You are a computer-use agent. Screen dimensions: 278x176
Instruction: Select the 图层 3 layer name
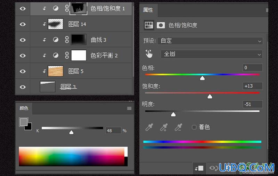coord(68,87)
